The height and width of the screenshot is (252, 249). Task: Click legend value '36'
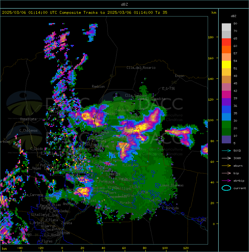(x=235, y=106)
